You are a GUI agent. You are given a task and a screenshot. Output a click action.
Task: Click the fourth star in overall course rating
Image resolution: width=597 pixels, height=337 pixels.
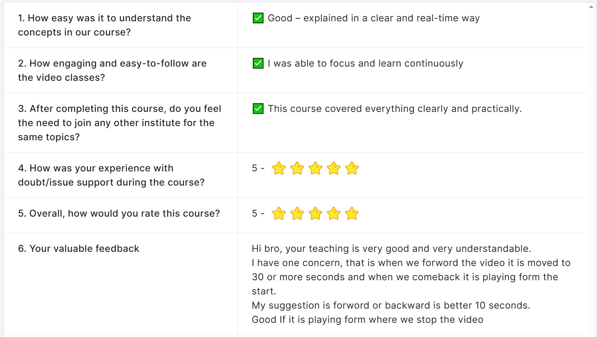(x=334, y=214)
